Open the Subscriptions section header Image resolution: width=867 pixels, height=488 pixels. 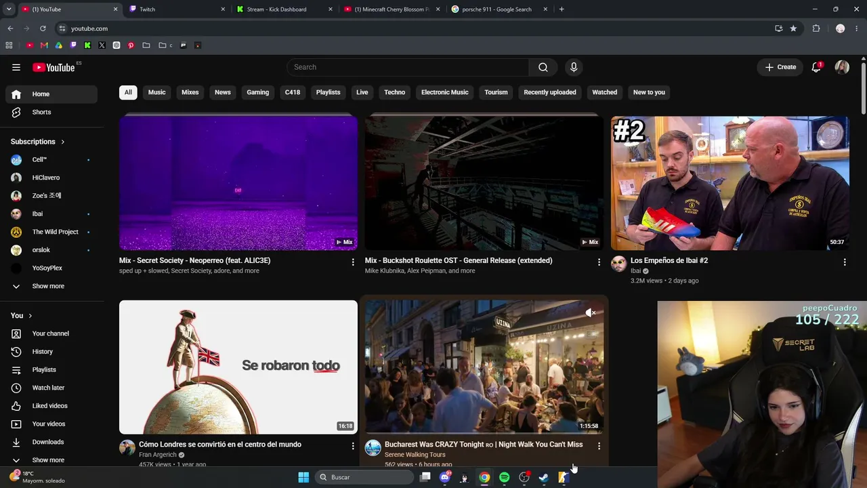tap(38, 142)
